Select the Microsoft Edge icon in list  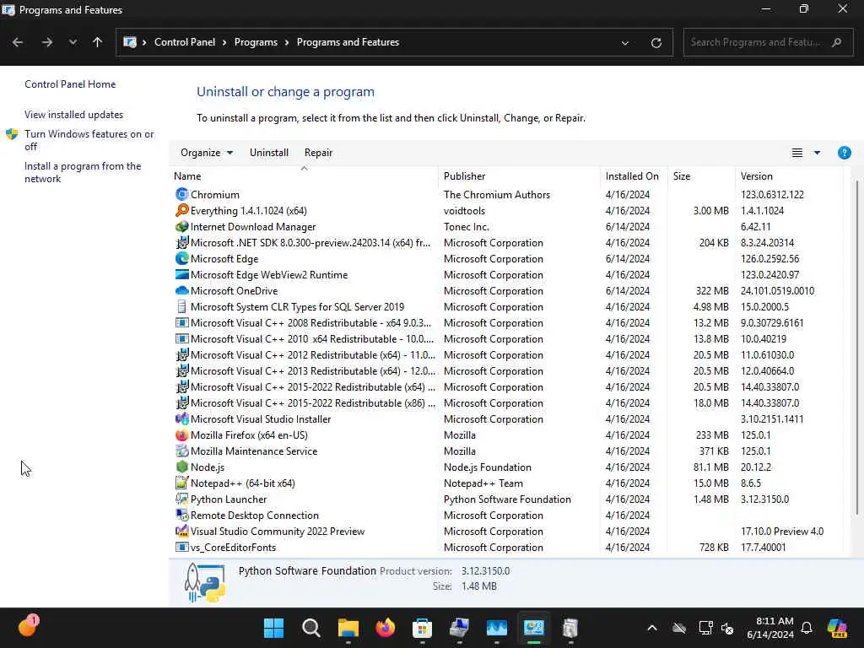[x=182, y=258]
